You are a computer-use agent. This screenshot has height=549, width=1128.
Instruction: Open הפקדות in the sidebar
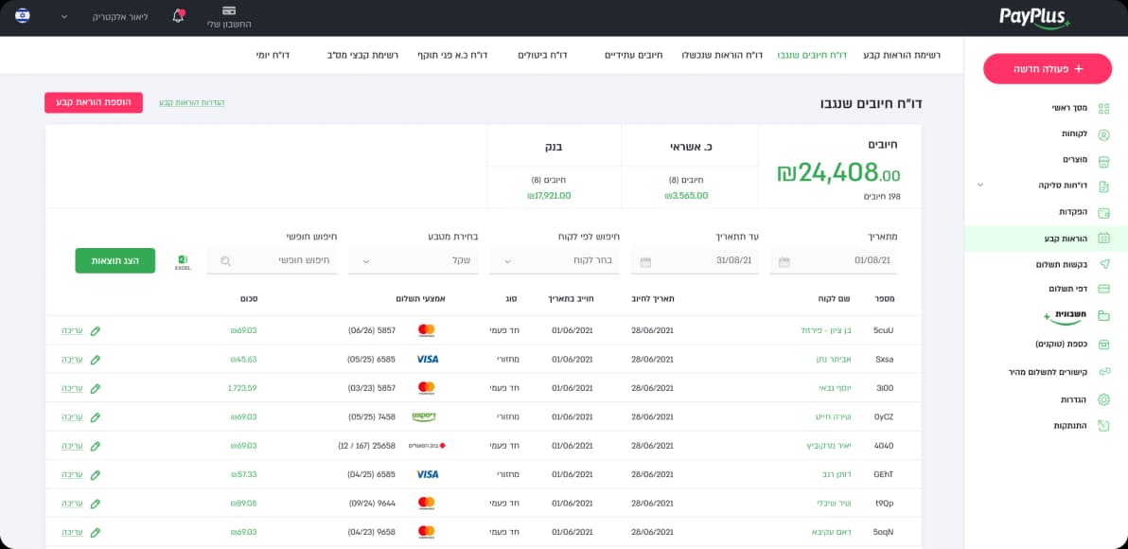click(1073, 211)
